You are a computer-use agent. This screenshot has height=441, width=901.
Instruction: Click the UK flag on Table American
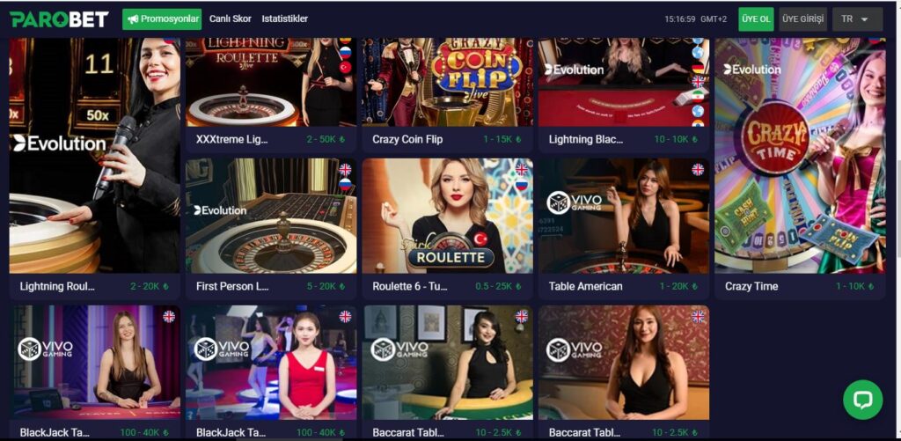698,169
